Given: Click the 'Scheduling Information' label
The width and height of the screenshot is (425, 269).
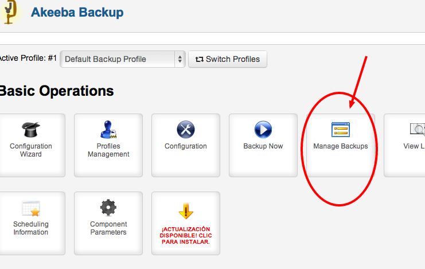Looking at the screenshot, I should pyautogui.click(x=30, y=228).
